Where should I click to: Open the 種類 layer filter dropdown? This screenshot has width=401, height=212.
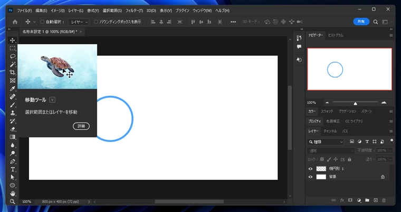tap(326, 142)
